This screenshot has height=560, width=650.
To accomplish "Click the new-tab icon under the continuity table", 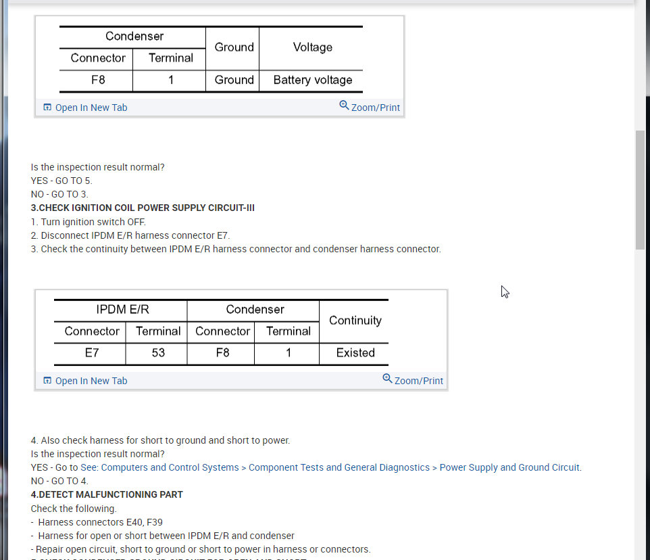I will [47, 380].
